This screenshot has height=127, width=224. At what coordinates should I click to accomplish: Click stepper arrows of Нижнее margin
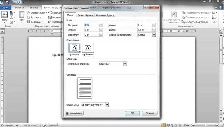[154, 25]
